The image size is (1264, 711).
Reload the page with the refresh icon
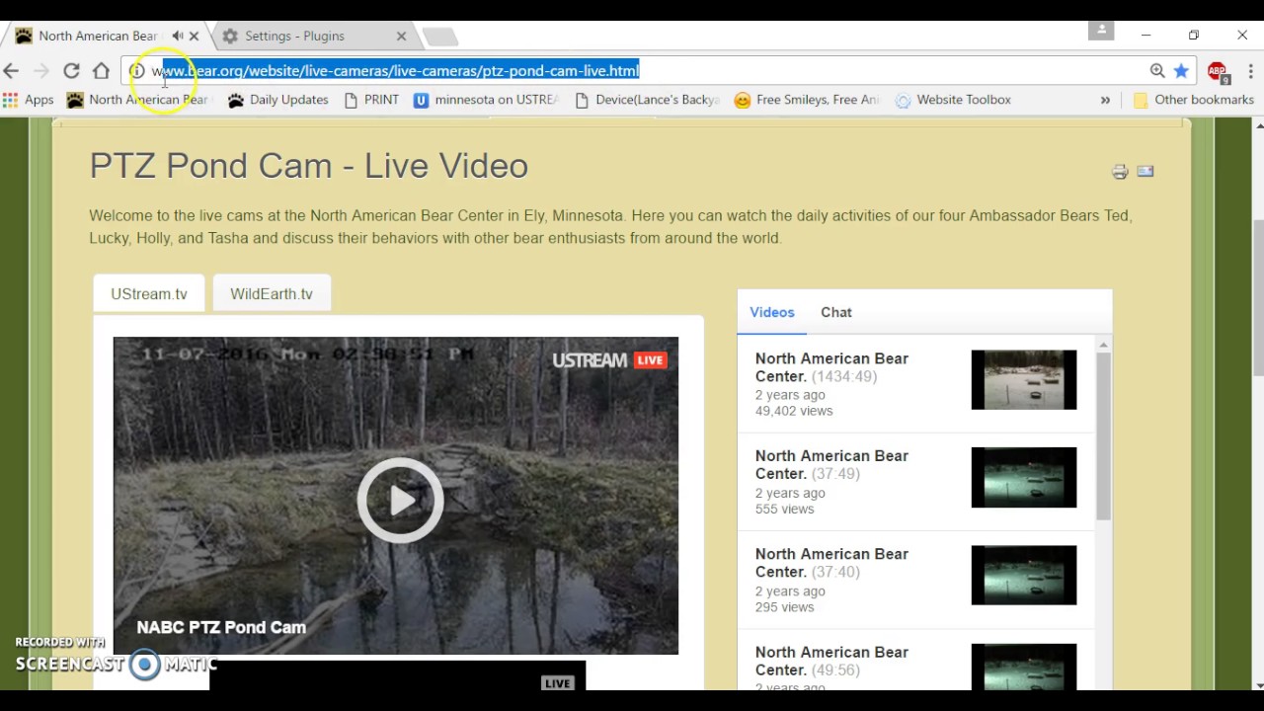[71, 70]
